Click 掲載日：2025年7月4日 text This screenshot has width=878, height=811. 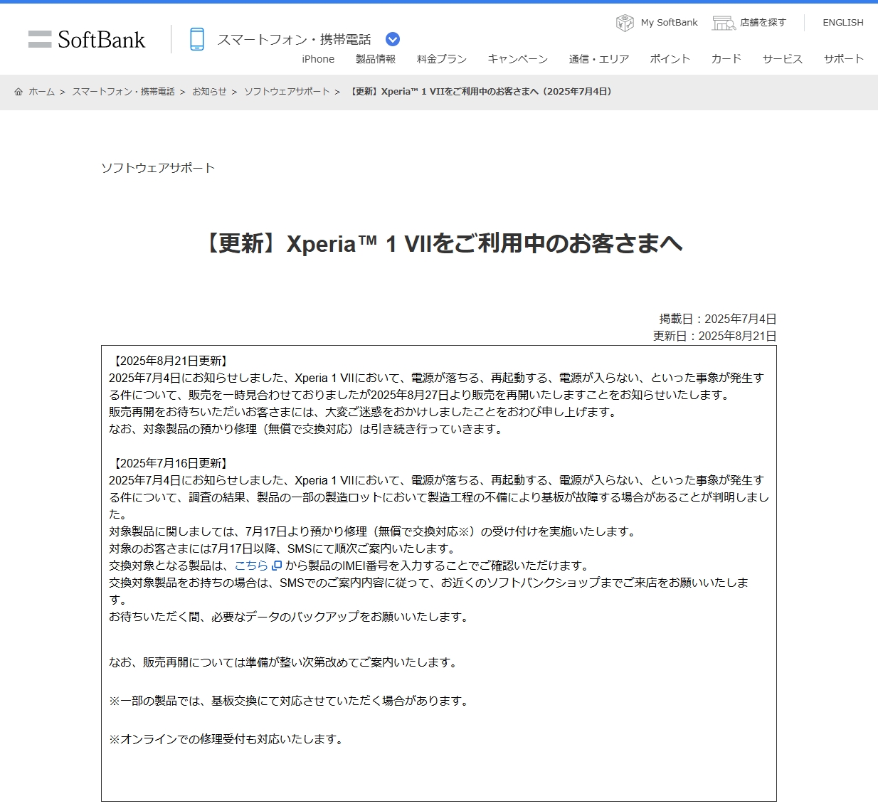click(x=718, y=319)
